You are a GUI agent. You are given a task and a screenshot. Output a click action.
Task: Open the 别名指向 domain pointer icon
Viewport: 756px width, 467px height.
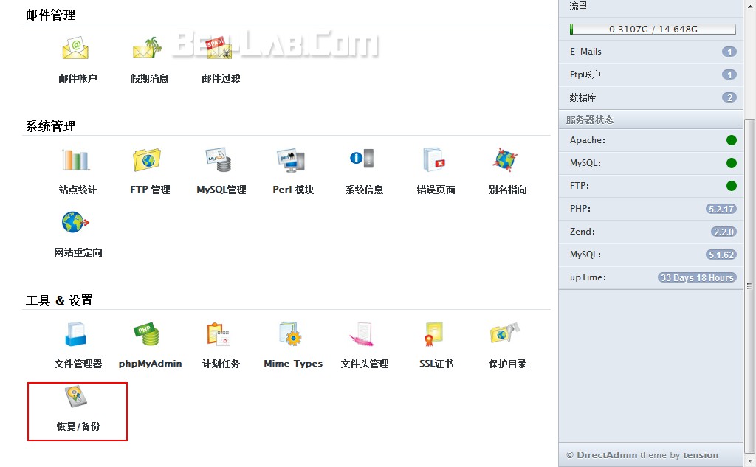tap(505, 159)
